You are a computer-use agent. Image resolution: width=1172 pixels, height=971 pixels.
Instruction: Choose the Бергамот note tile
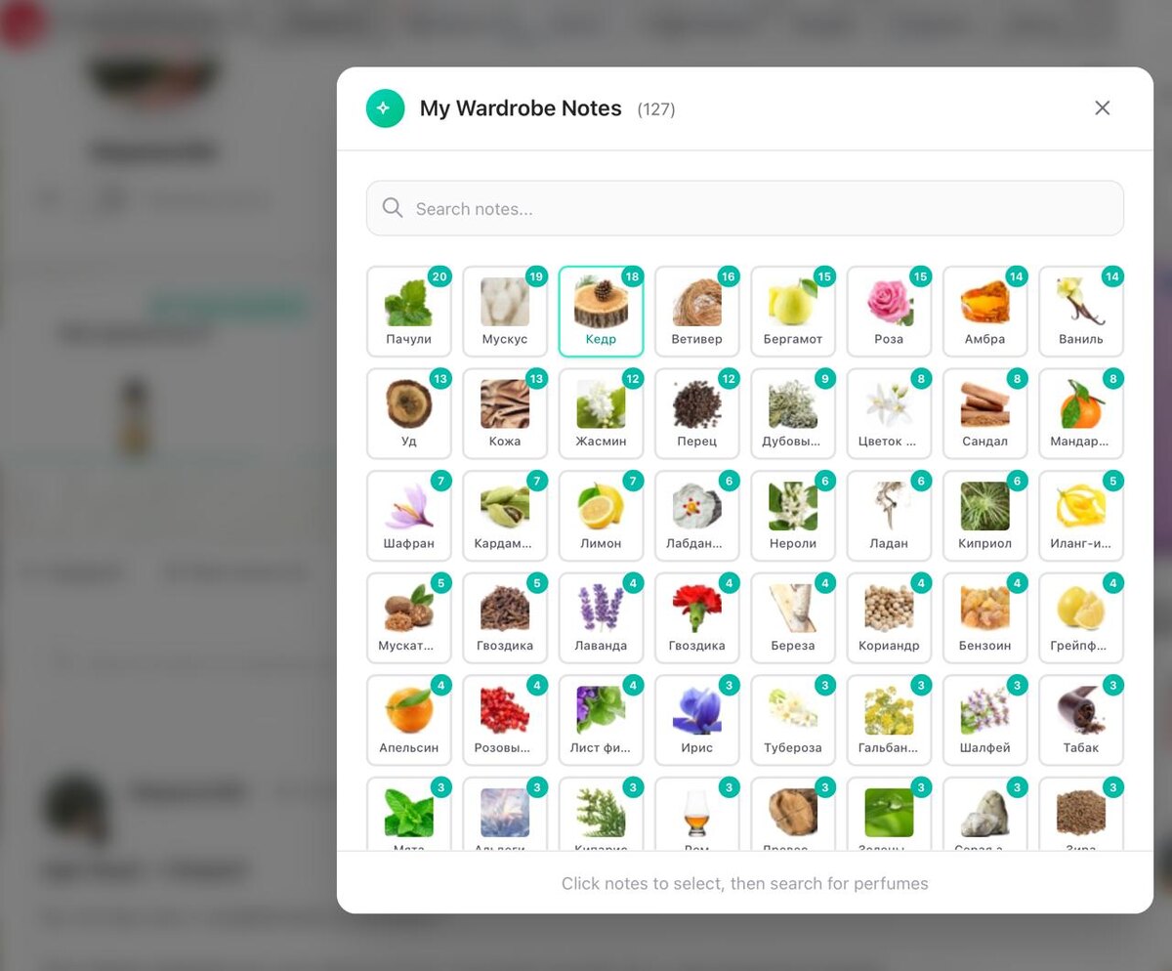793,312
